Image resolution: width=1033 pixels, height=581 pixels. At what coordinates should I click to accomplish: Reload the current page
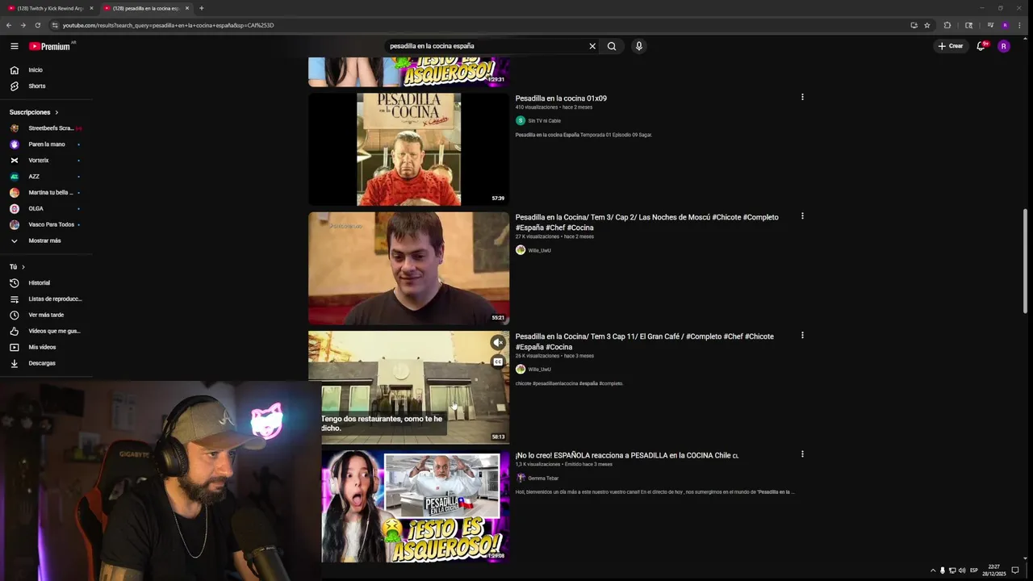[38, 25]
